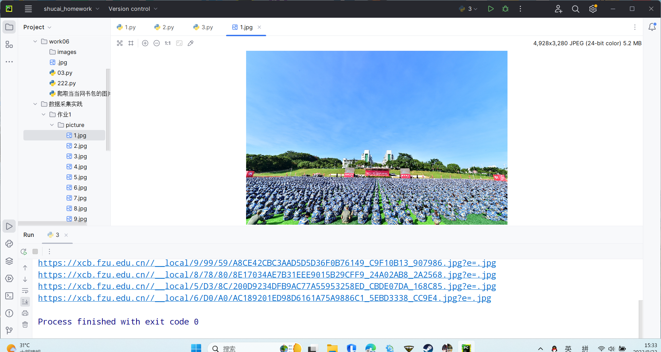Collapse the 作业1 folder
This screenshot has height=352, width=661.
coord(44,114)
